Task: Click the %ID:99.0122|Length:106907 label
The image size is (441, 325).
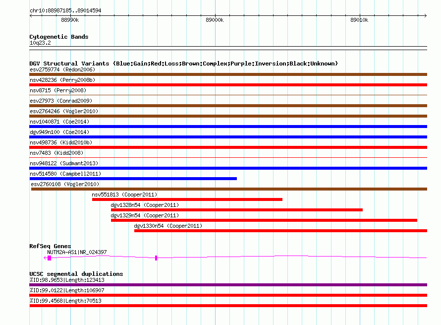Action: pos(67,290)
